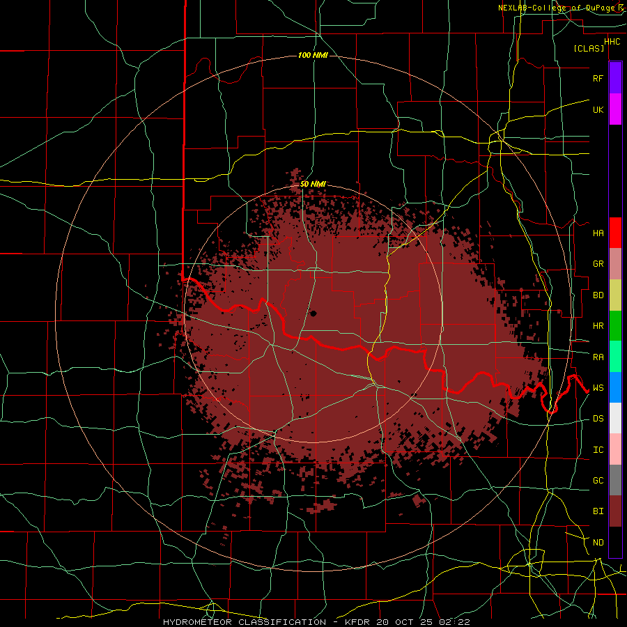Click the HA legend label
Image resolution: width=627 pixels, height=627 pixels.
tap(598, 233)
